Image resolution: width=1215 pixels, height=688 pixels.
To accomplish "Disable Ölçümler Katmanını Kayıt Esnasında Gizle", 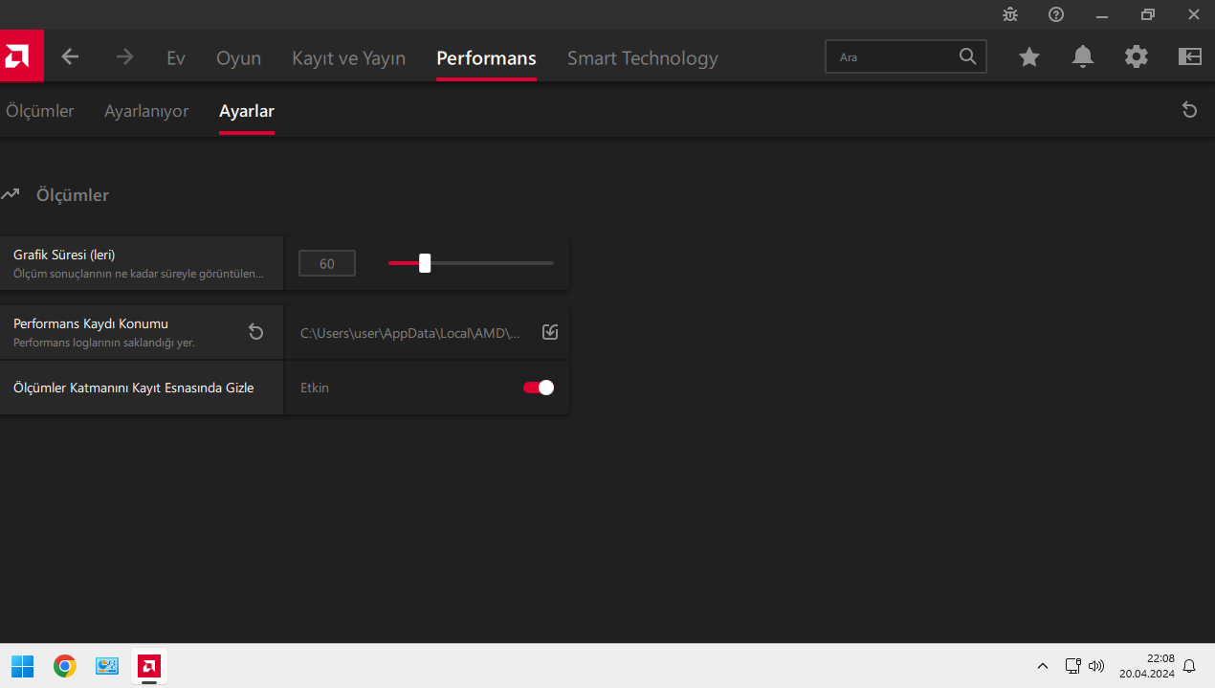I will (x=539, y=388).
